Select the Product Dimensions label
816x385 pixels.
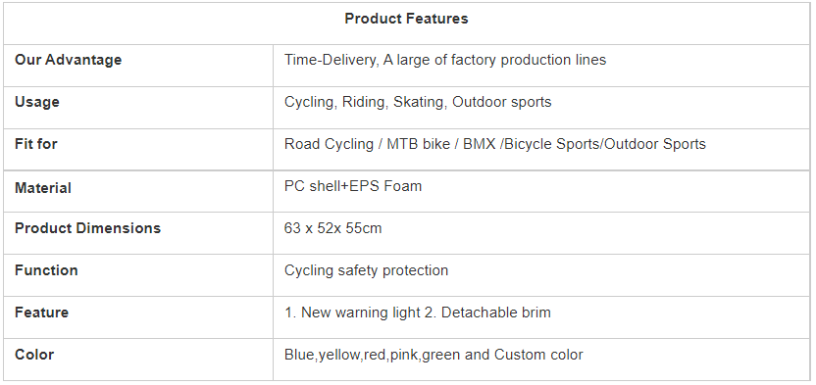(x=88, y=228)
